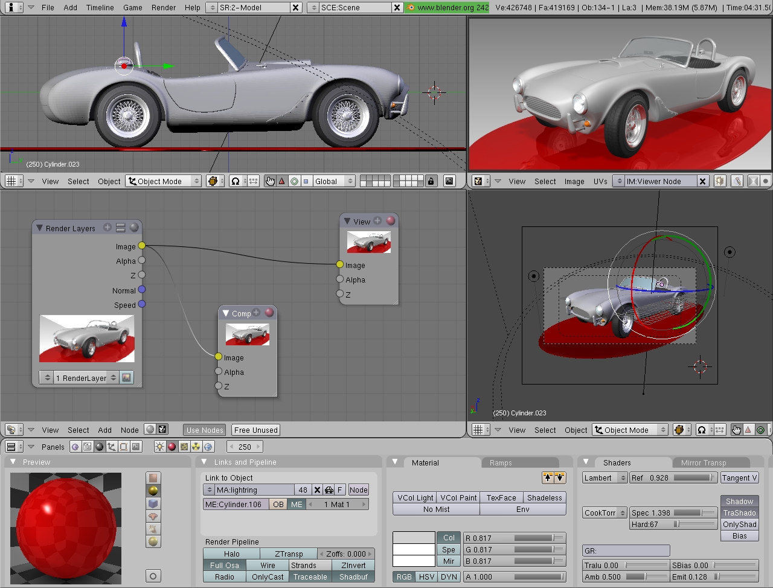Screen dimensions: 773x588
Task: Open the Timeline menu
Action: click(100, 8)
